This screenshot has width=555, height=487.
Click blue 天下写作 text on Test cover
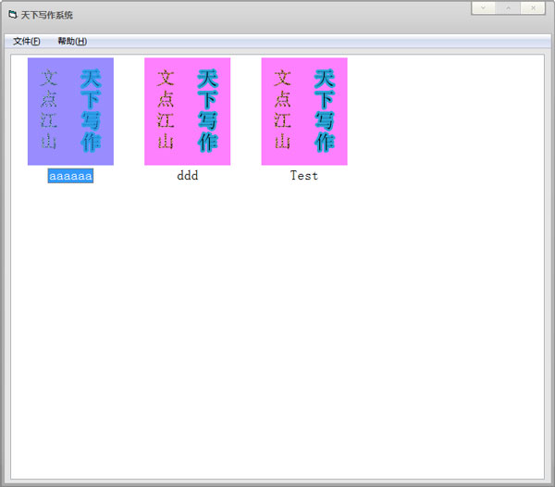[324, 110]
